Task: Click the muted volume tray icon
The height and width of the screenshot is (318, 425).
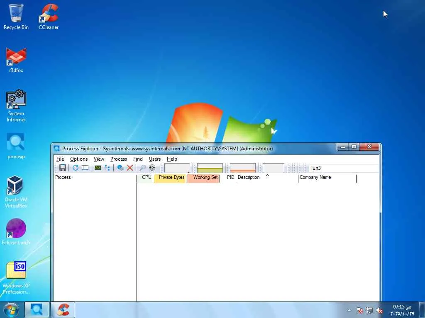Action: (379, 311)
